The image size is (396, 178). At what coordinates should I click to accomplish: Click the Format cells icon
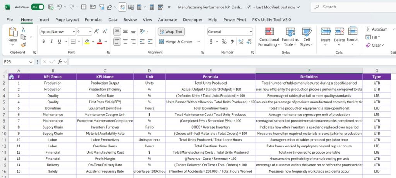click(353, 31)
